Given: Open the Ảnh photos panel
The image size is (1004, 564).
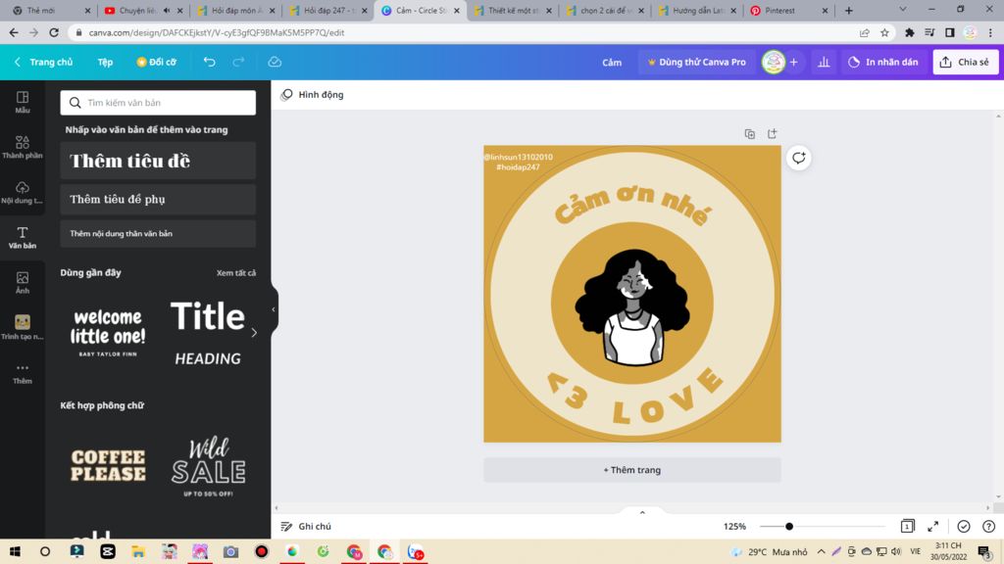Looking at the screenshot, I should [23, 282].
